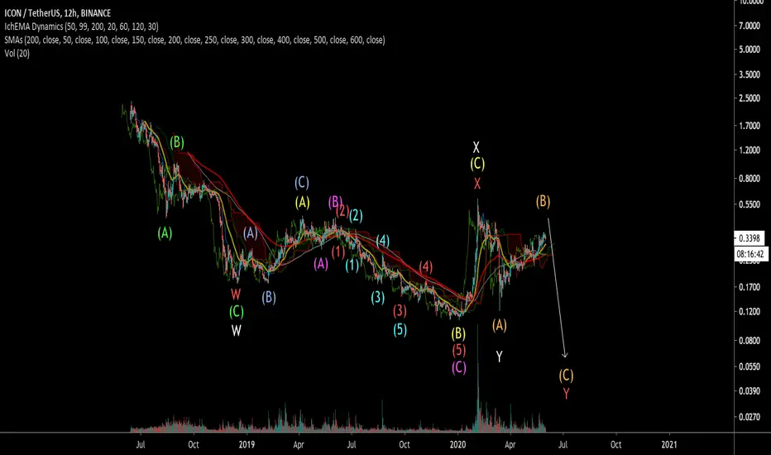Screen dimensions: 771x455
Task: Click the 2.5000 price axis label
Action: (749, 98)
